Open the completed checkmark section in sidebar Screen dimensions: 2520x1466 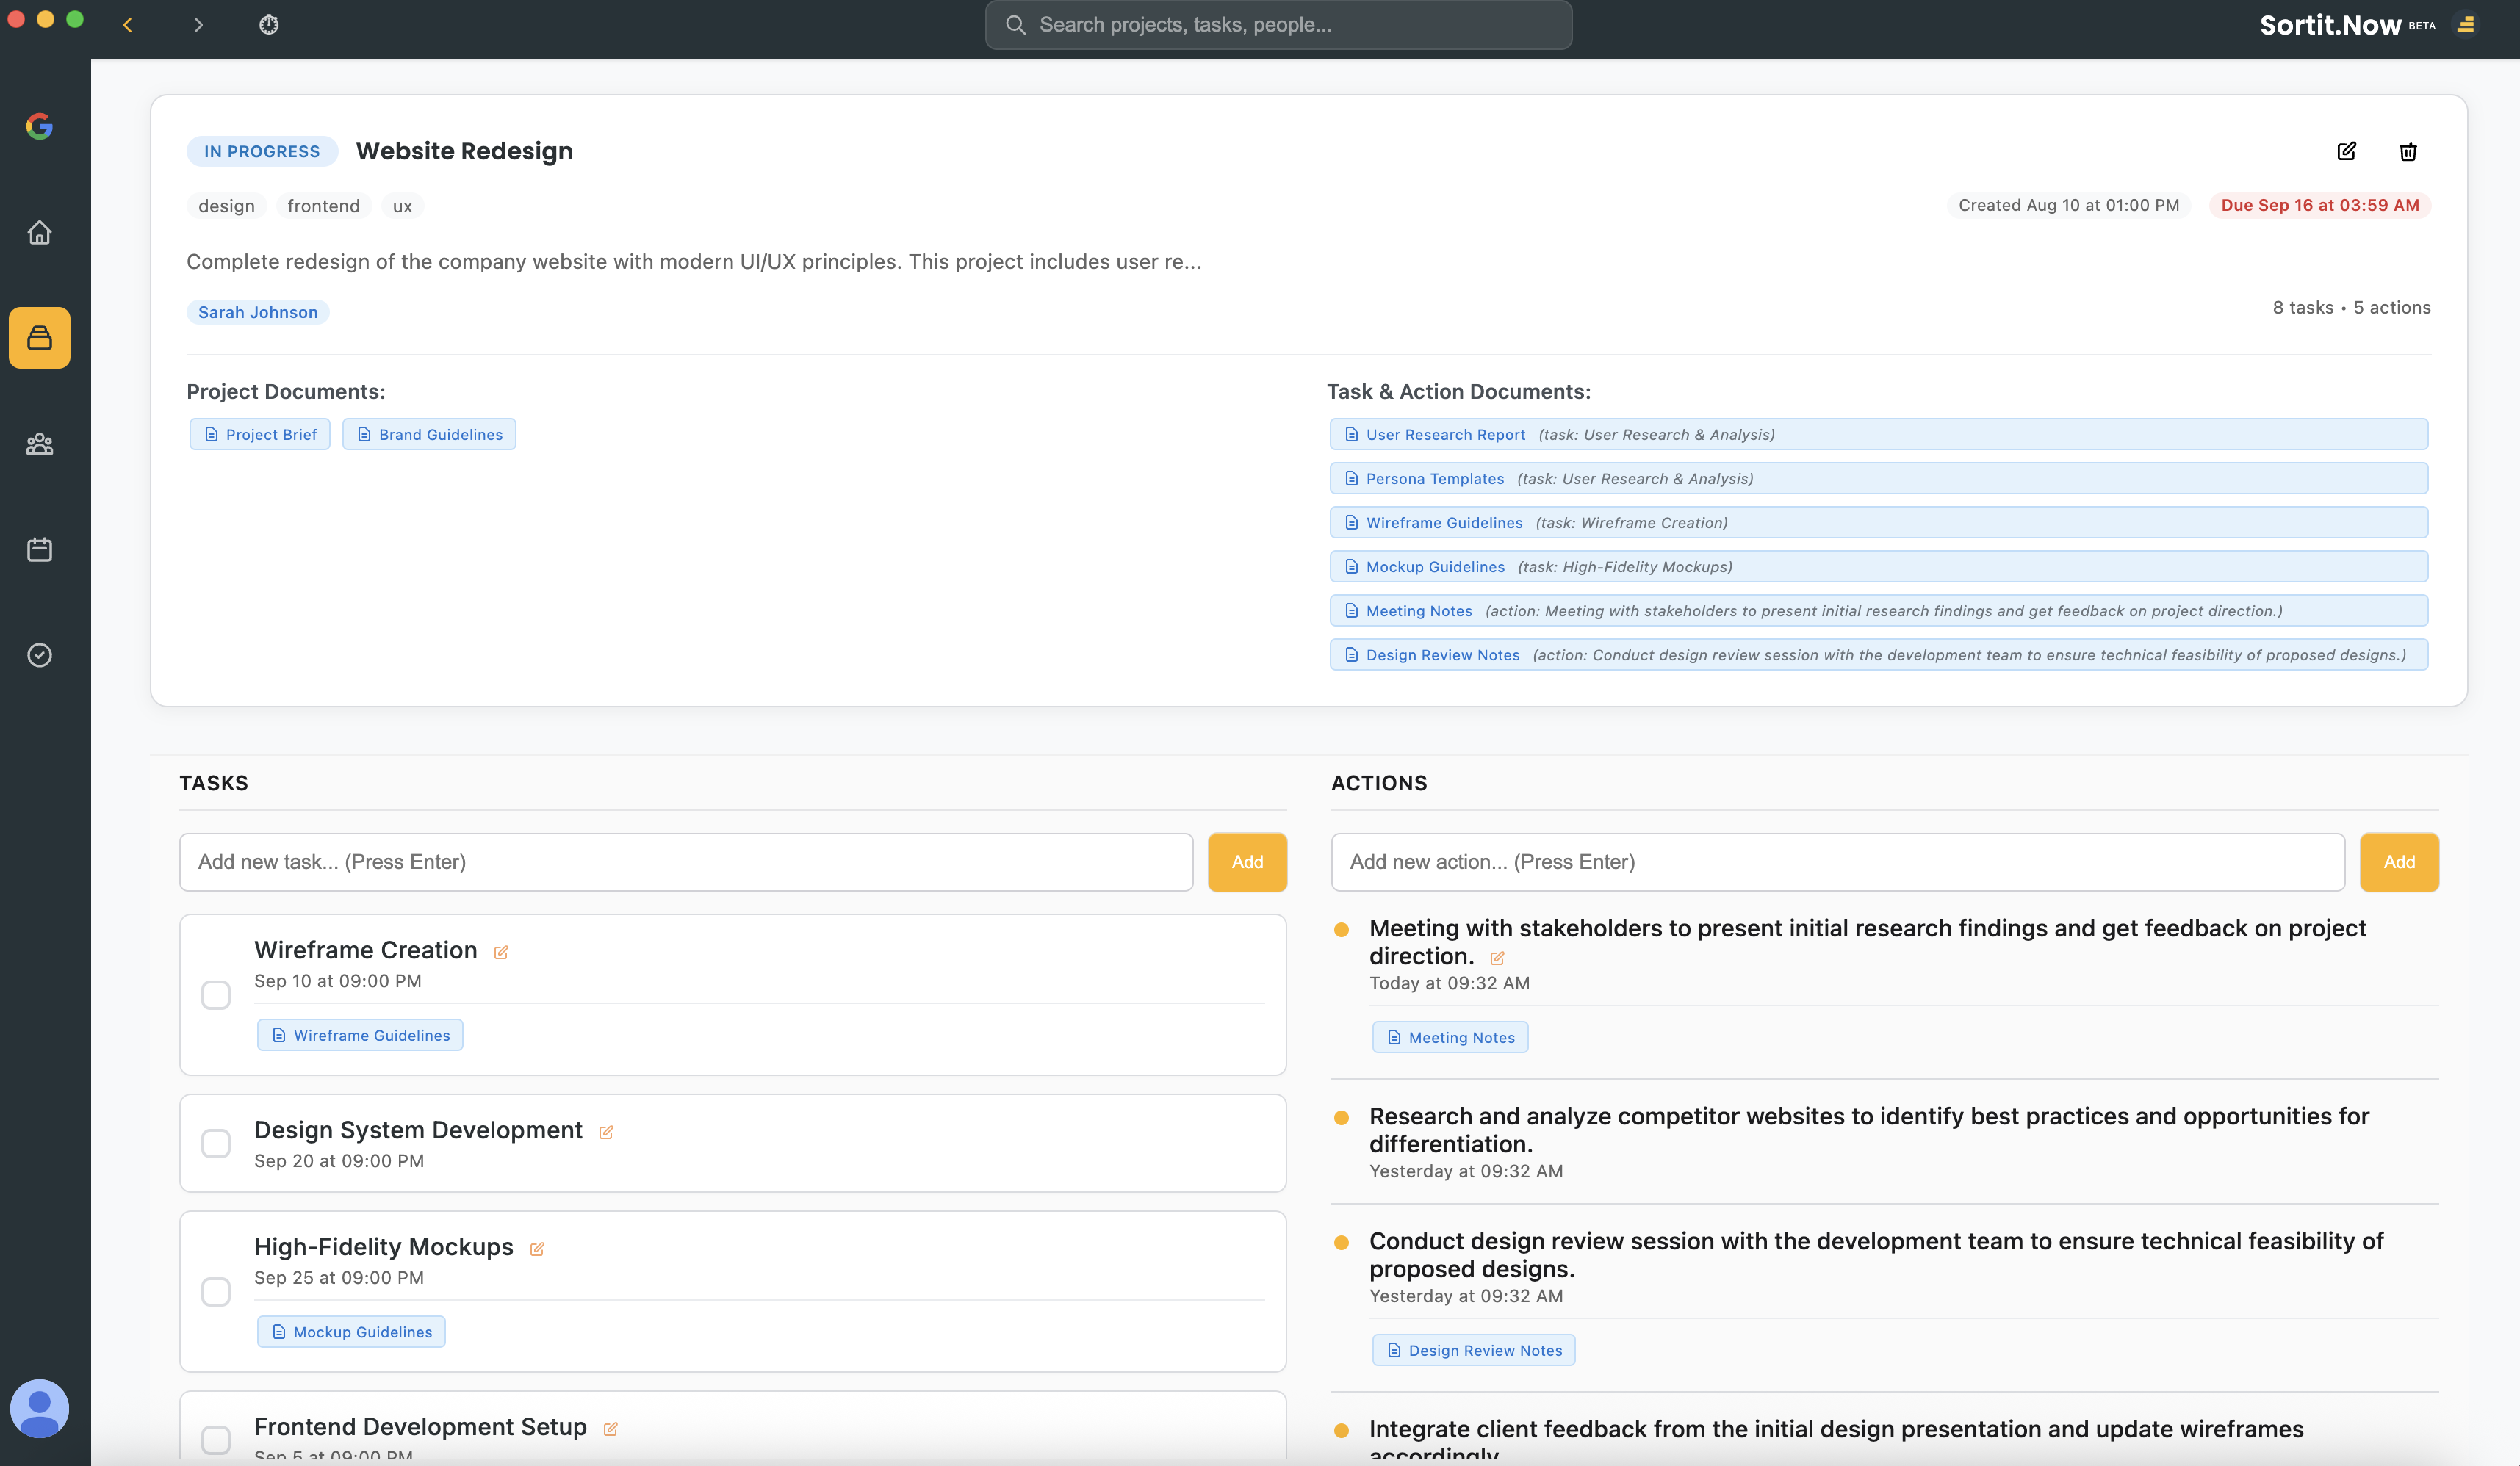[x=39, y=655]
